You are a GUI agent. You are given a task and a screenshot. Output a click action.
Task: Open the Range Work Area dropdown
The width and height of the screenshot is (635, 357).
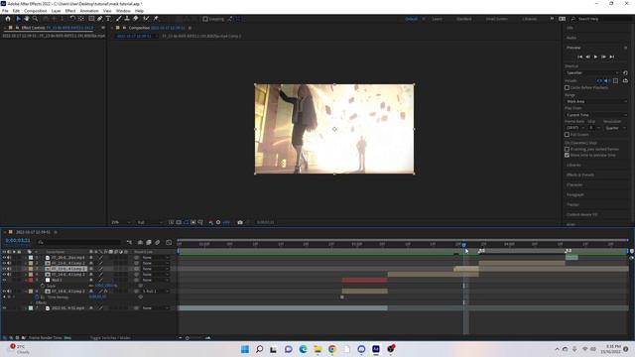pos(596,101)
